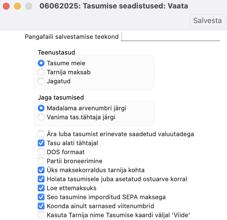Focus the Pangafaili salvestamise teekond field
The image size is (227, 220).
pos(170,37)
